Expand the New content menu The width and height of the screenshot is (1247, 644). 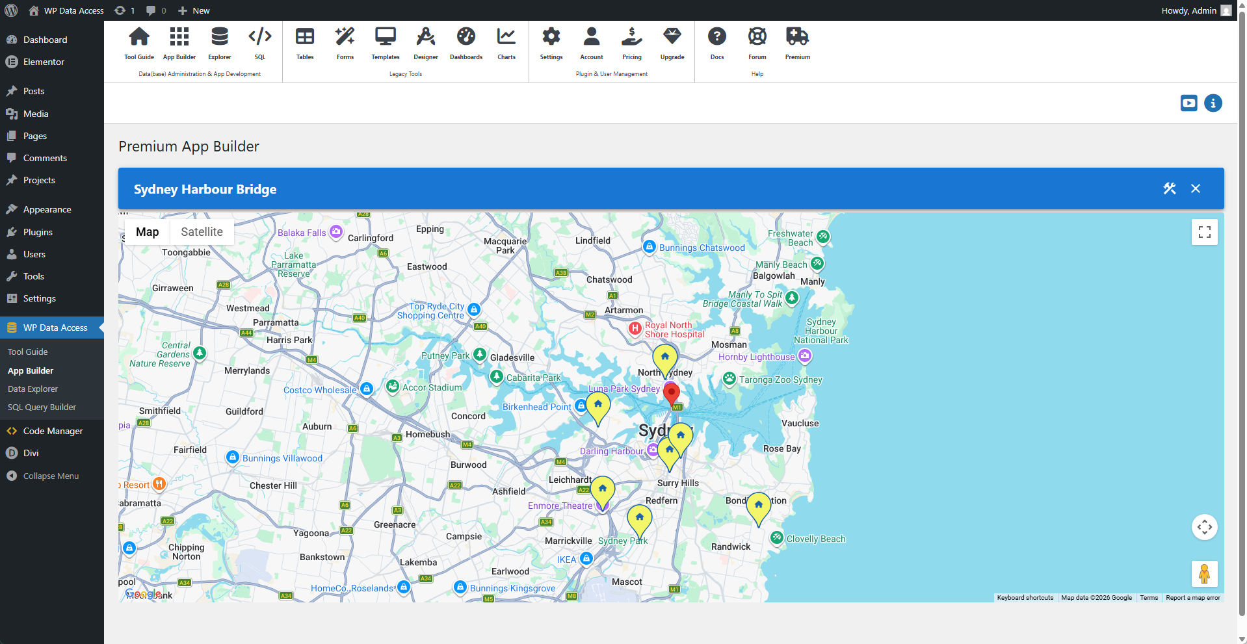(194, 10)
